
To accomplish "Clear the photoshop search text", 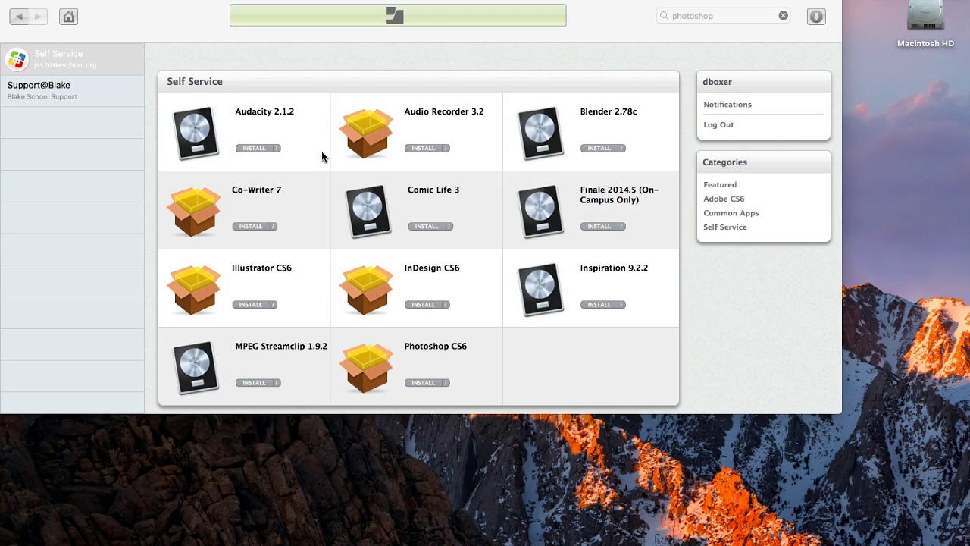I will (x=783, y=16).
